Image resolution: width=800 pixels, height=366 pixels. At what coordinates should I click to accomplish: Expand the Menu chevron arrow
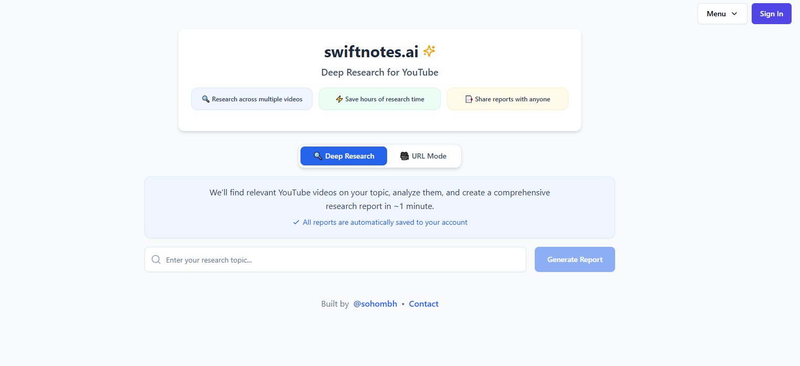tap(734, 14)
